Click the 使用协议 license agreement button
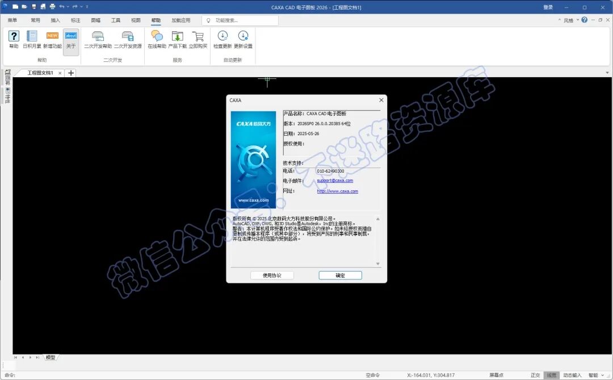The height and width of the screenshot is (380, 613). point(272,275)
